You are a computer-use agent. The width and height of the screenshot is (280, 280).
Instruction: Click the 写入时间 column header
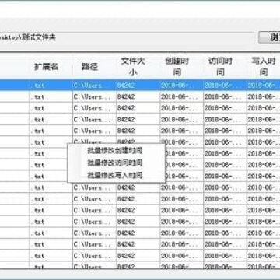pyautogui.click(x=264, y=67)
